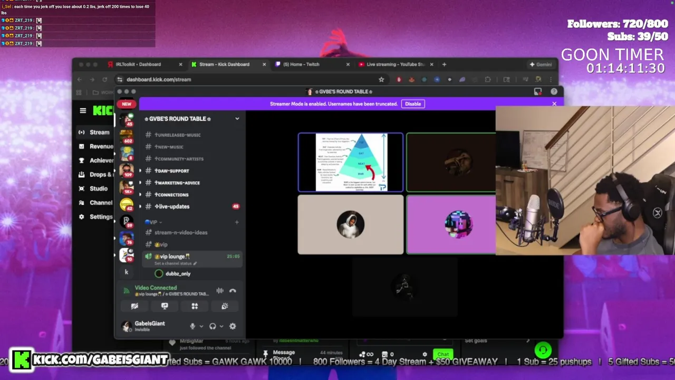
Task: Mute the Discord microphone
Action: point(192,326)
